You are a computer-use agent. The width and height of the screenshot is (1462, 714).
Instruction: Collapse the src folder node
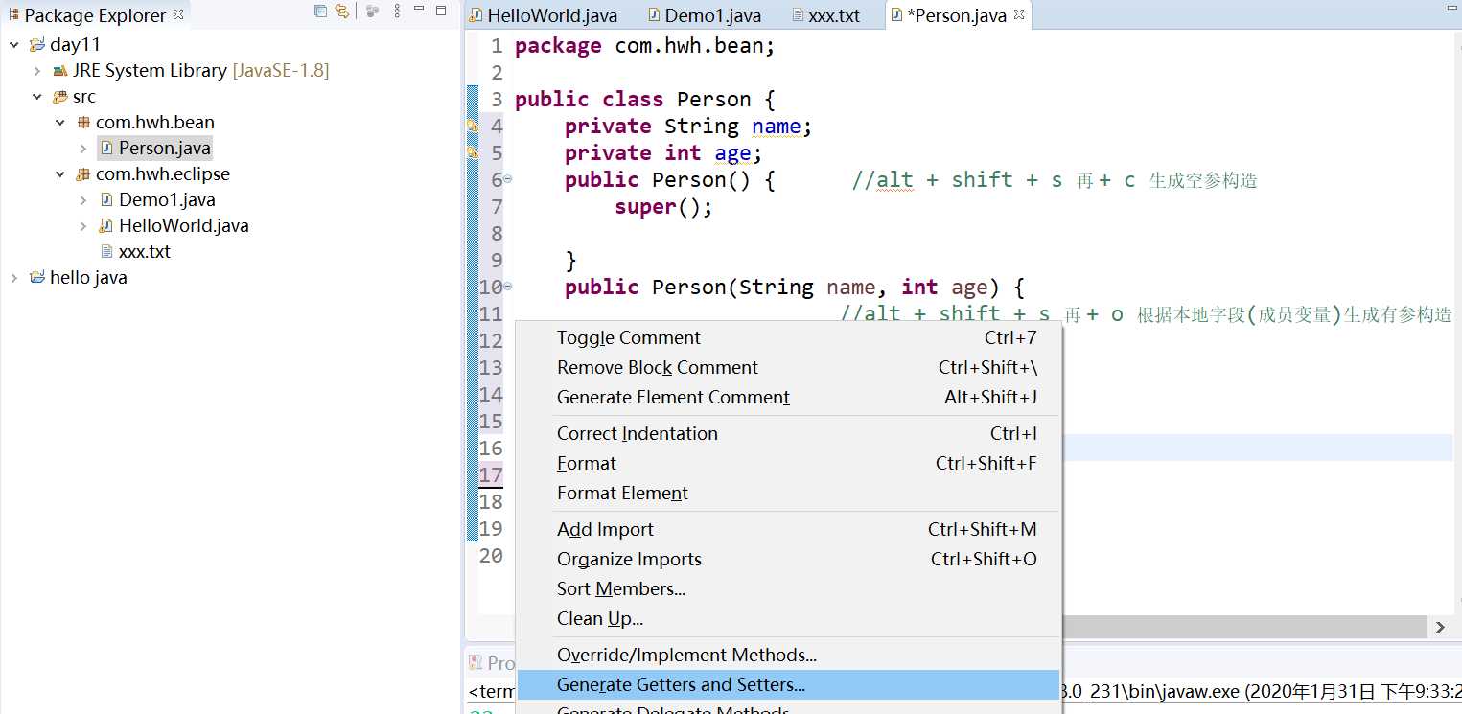click(x=36, y=97)
